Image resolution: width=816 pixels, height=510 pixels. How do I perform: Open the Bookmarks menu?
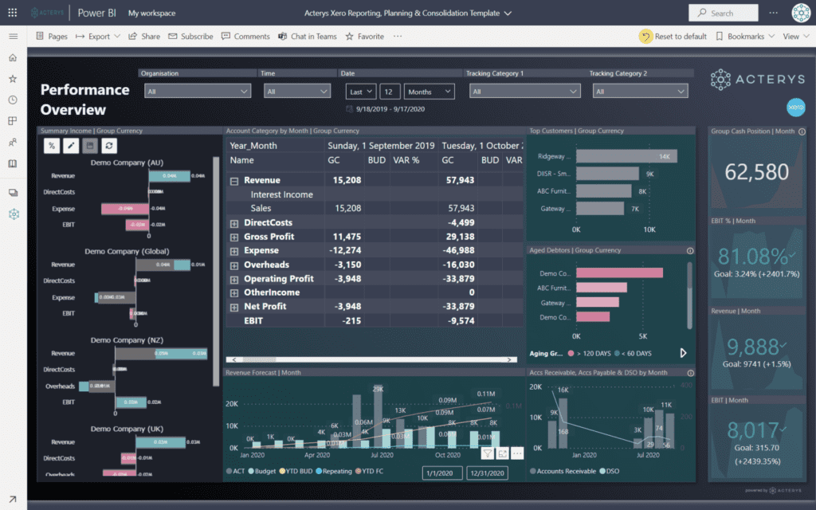tap(745, 37)
